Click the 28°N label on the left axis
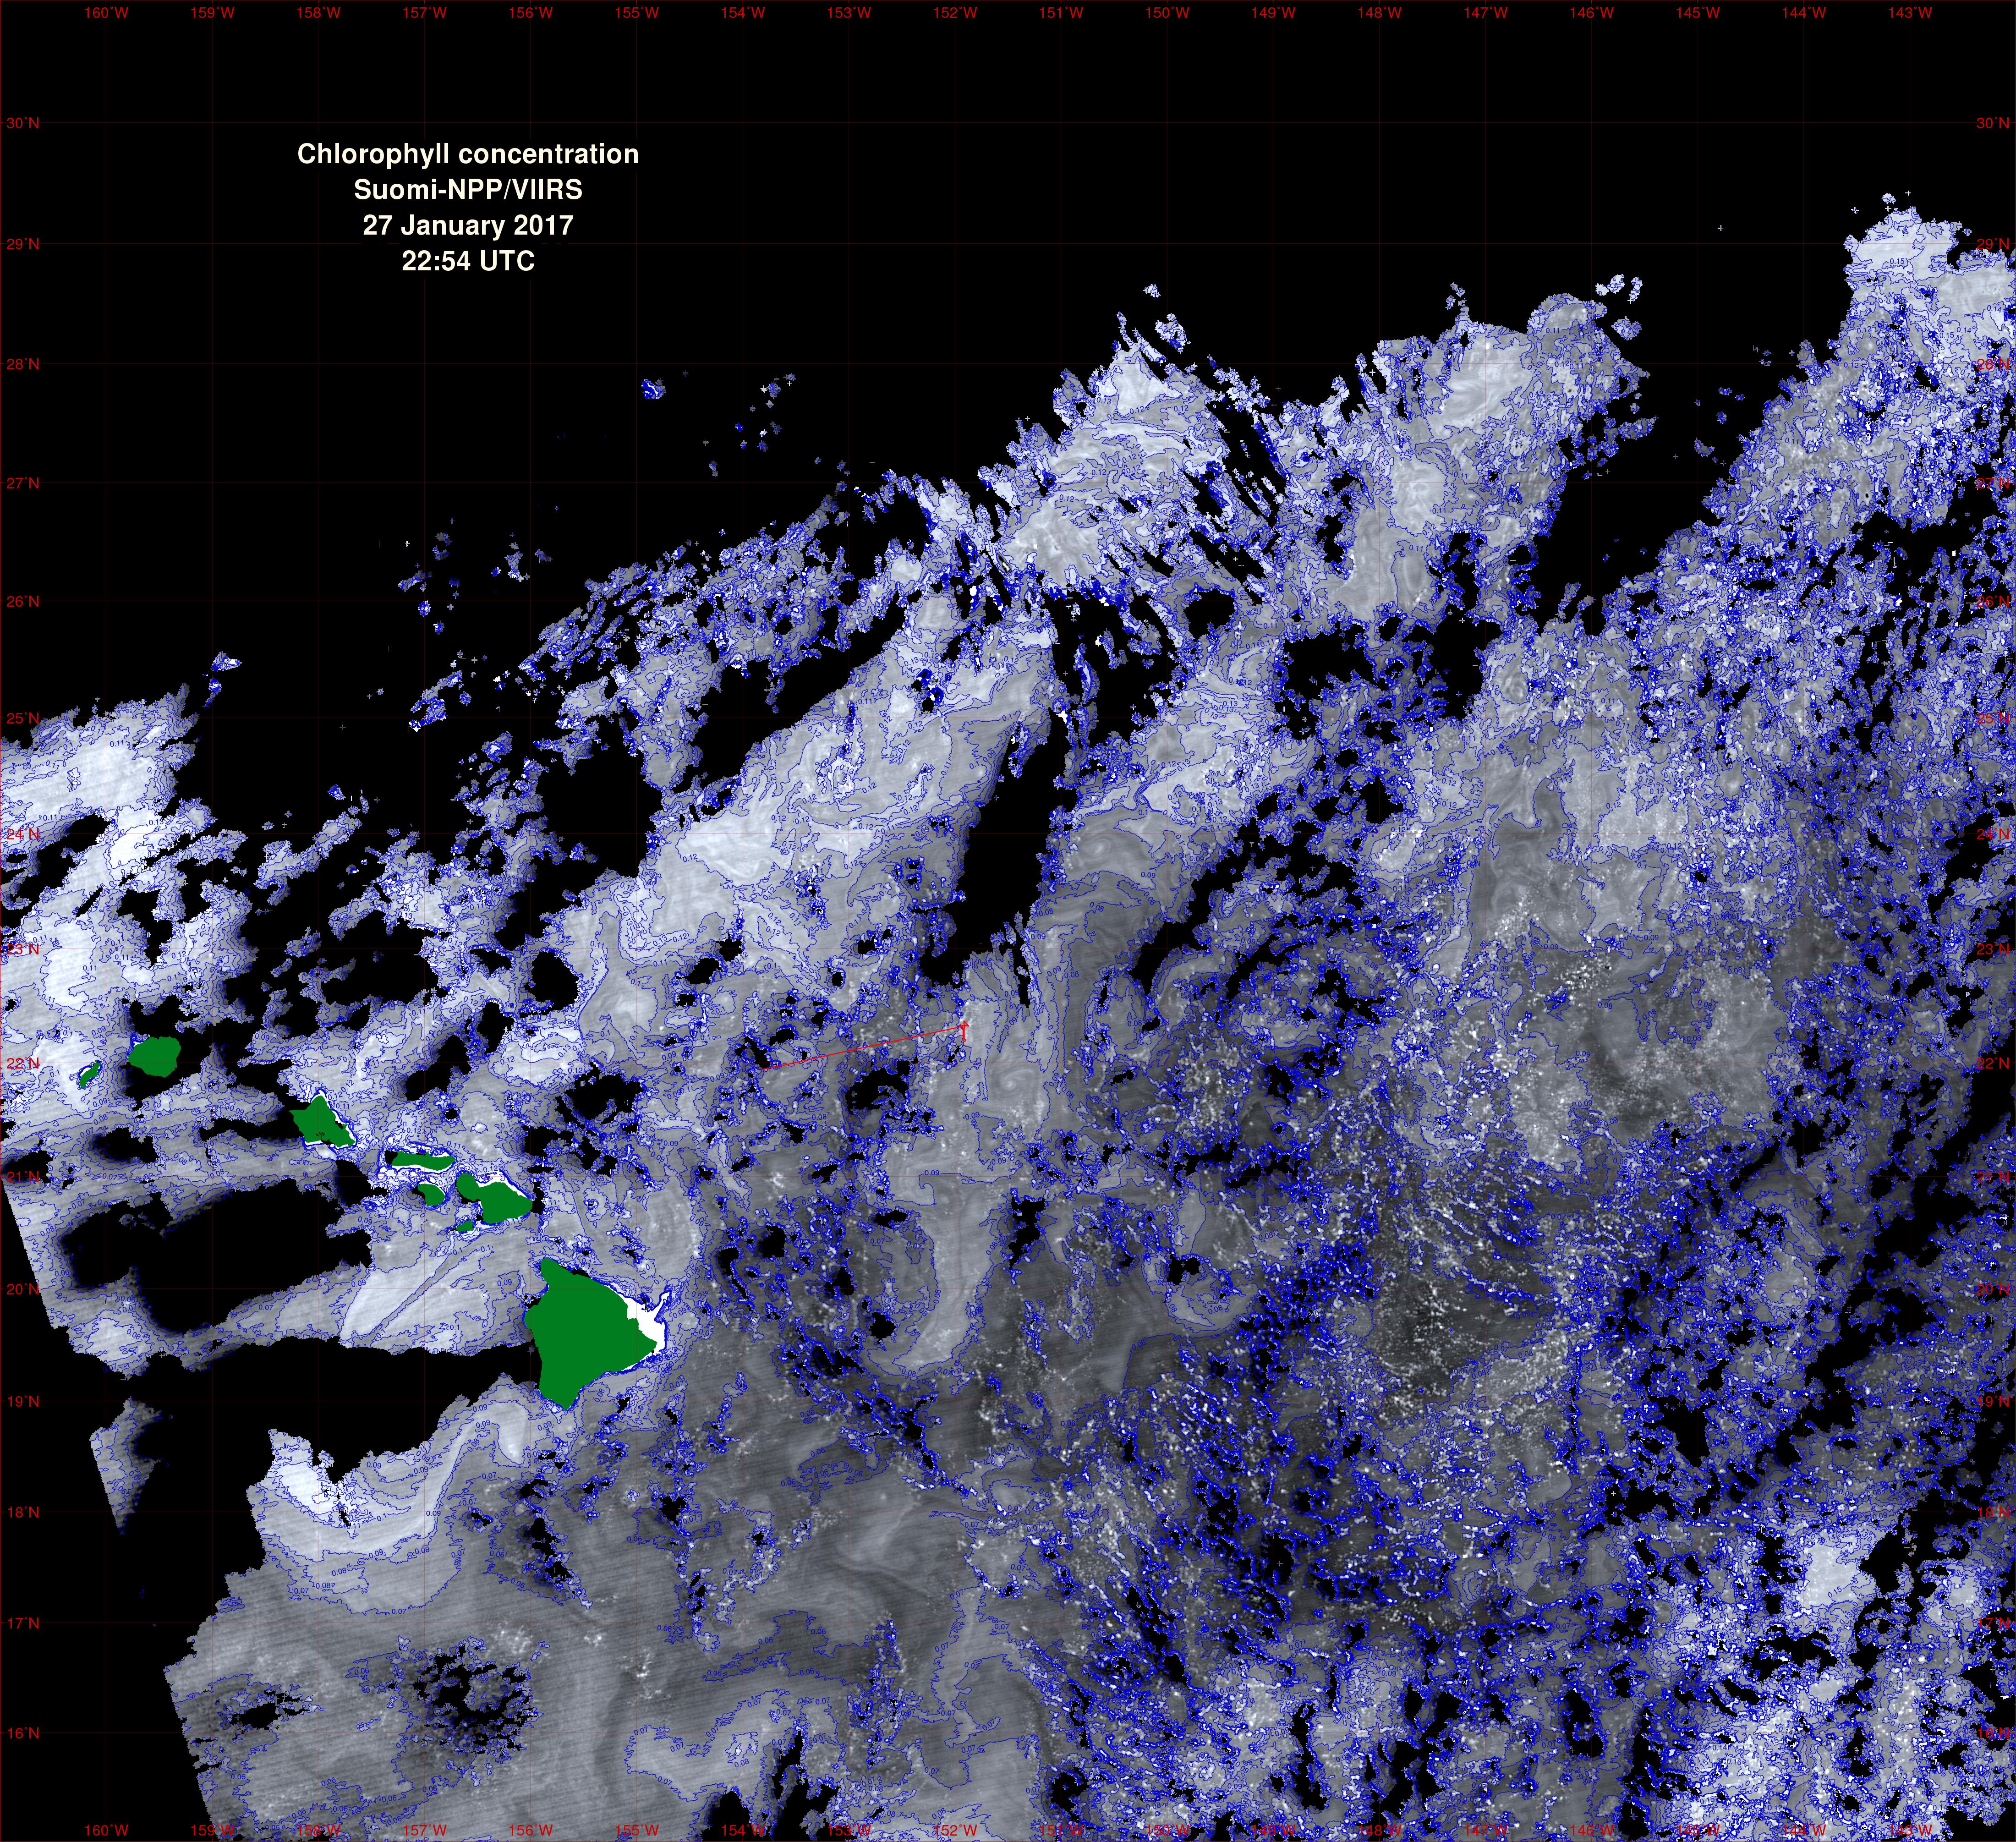This screenshot has width=2016, height=1842. click(x=23, y=364)
